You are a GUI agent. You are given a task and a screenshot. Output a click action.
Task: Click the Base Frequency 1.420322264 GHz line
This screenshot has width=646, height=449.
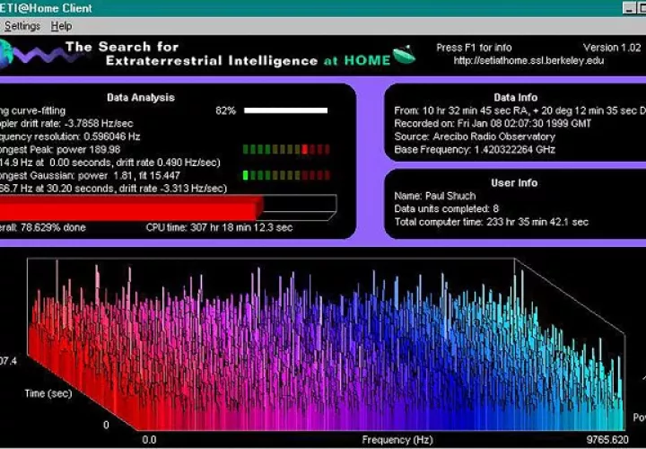(x=475, y=150)
